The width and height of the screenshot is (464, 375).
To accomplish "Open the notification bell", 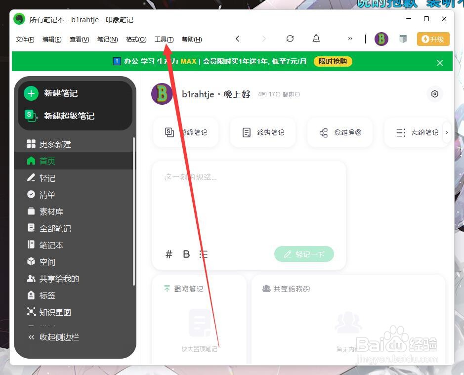I will [316, 39].
